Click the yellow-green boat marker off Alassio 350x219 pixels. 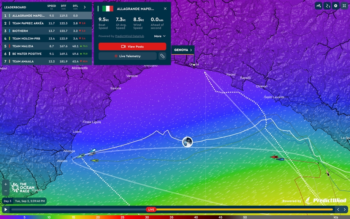click(95, 160)
